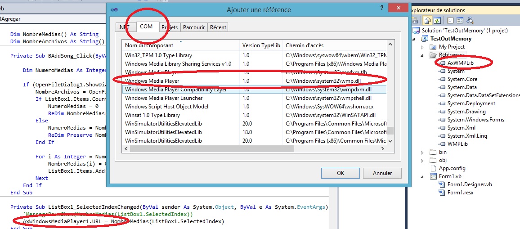Click the Form1.vb form icon
520x229 pixels.
(x=433, y=176)
